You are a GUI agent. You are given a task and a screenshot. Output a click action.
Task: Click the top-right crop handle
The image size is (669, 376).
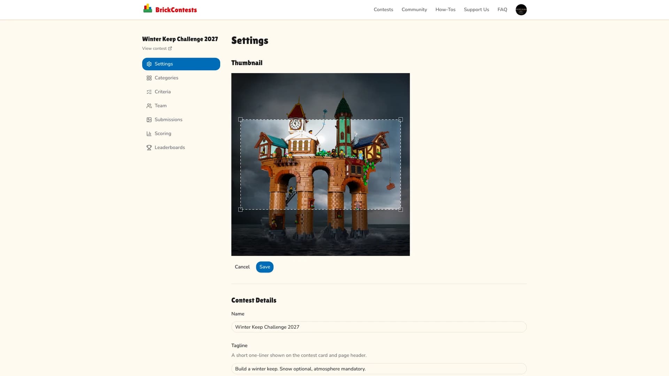click(x=401, y=119)
